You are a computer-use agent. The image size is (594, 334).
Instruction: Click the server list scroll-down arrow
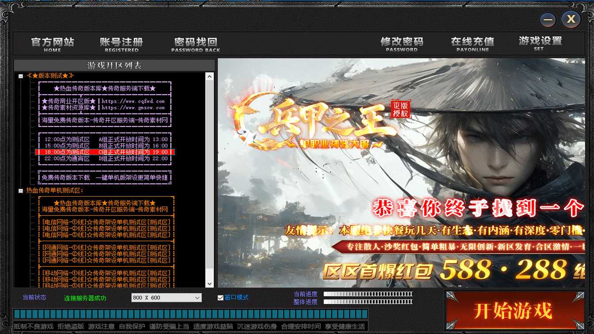tap(209, 284)
